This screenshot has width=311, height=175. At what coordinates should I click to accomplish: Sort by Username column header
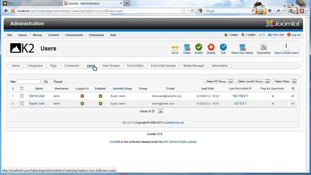pos(62,88)
